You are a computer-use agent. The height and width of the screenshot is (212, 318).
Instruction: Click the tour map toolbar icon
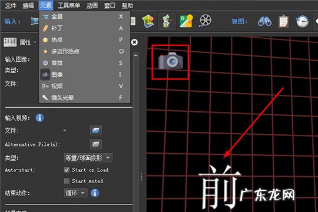148,21
